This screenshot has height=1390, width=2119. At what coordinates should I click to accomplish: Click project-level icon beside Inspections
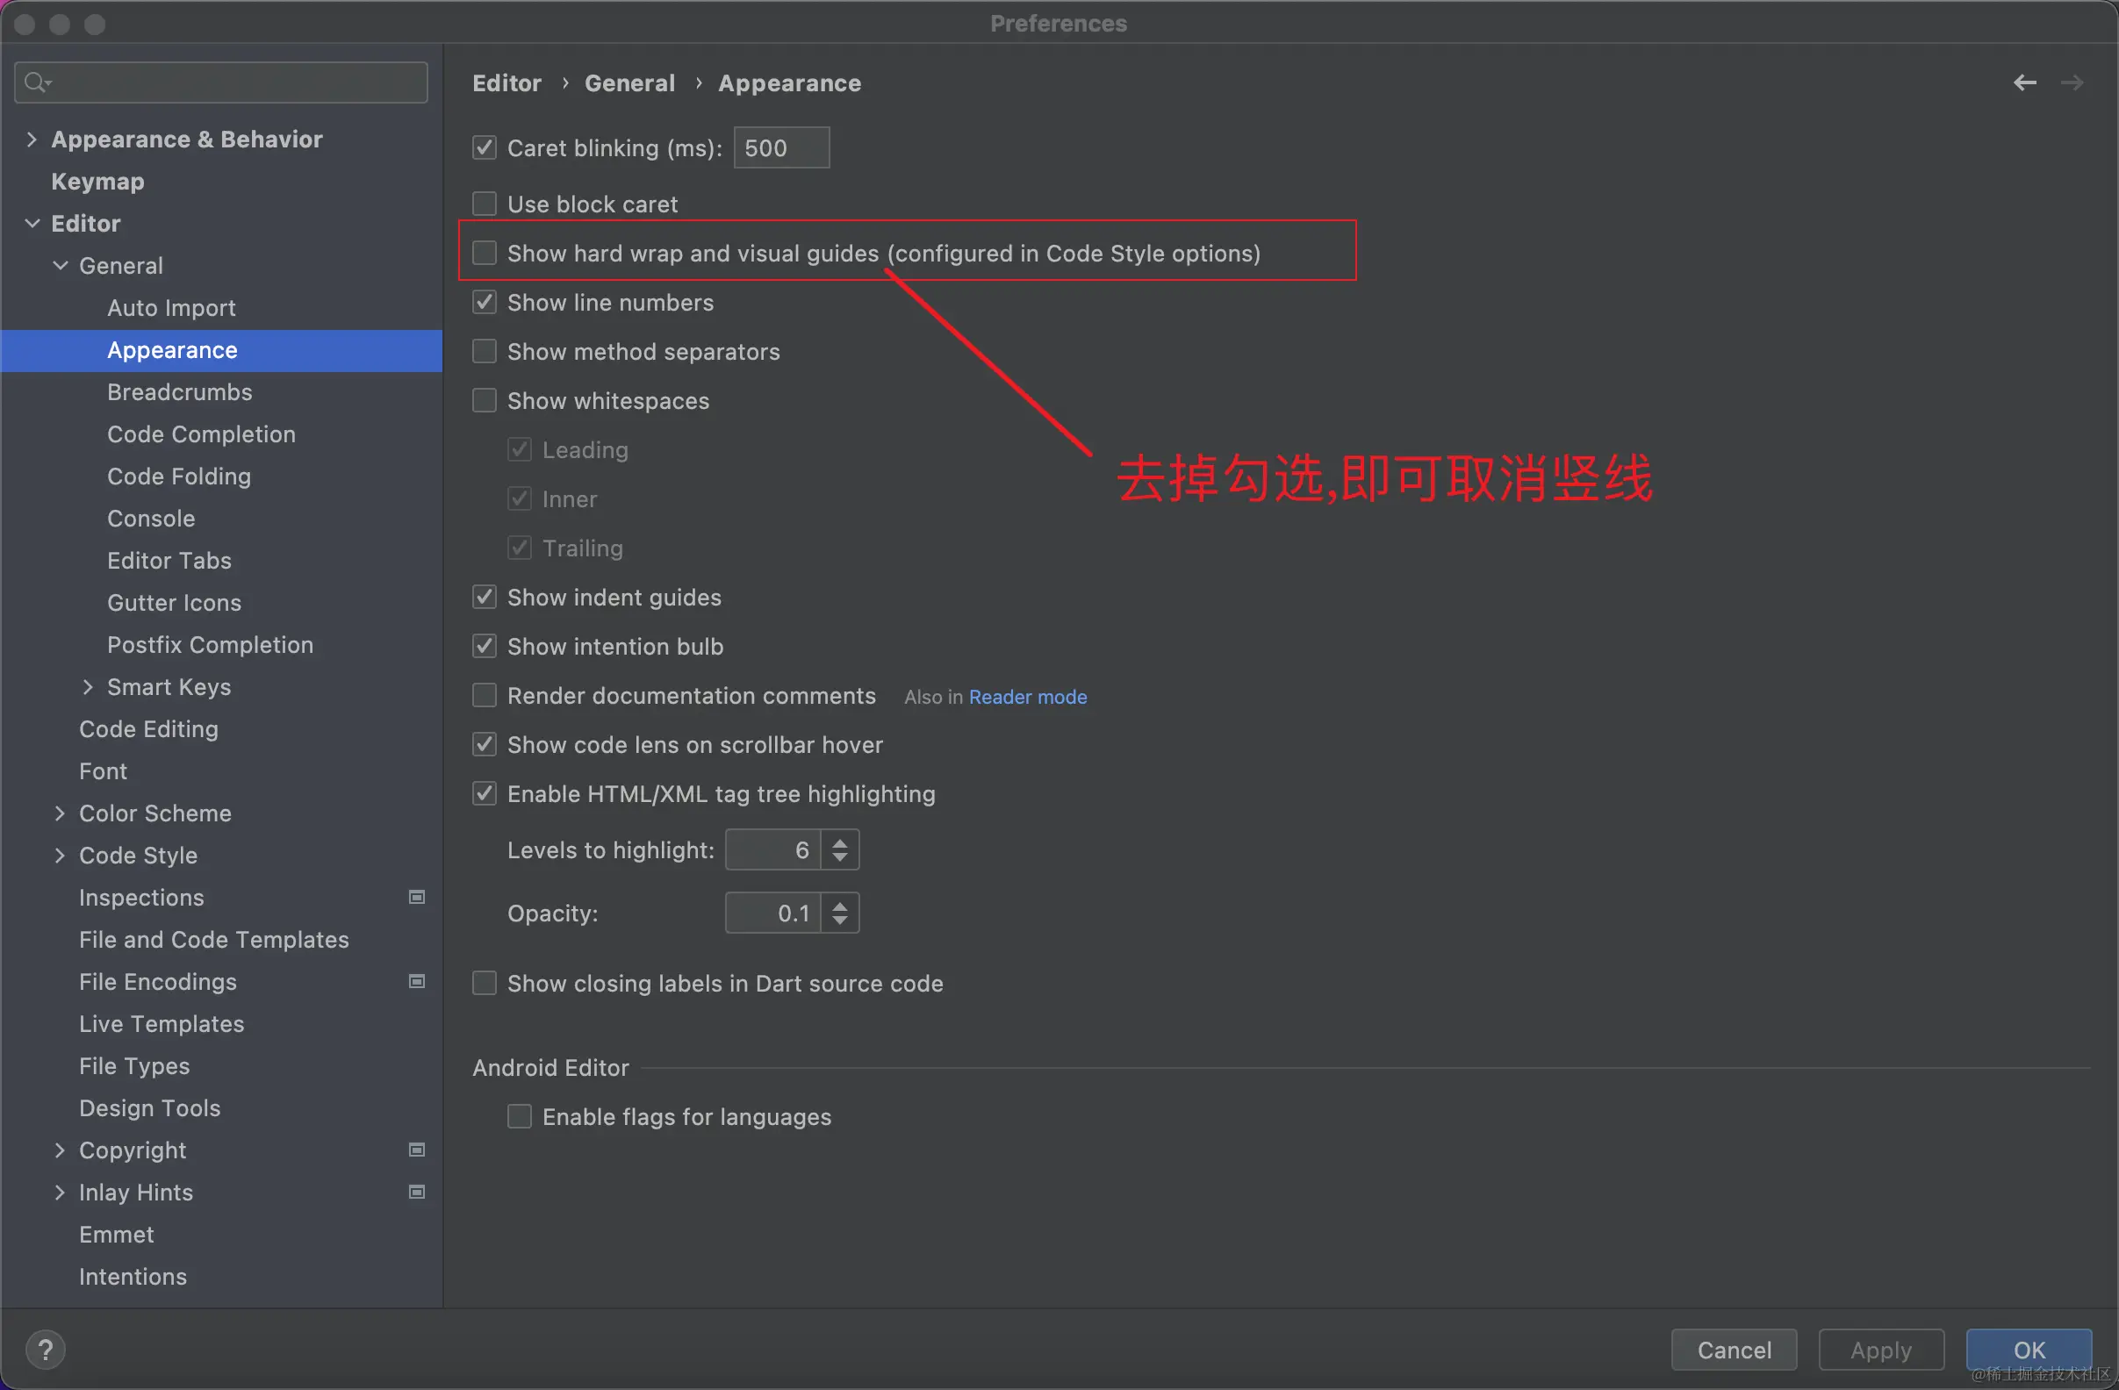pyautogui.click(x=416, y=897)
